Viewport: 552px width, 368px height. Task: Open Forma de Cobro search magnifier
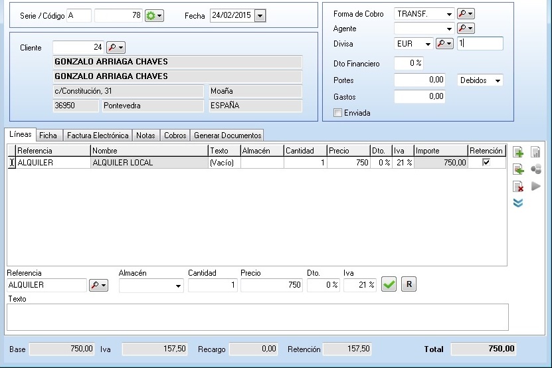(465, 14)
